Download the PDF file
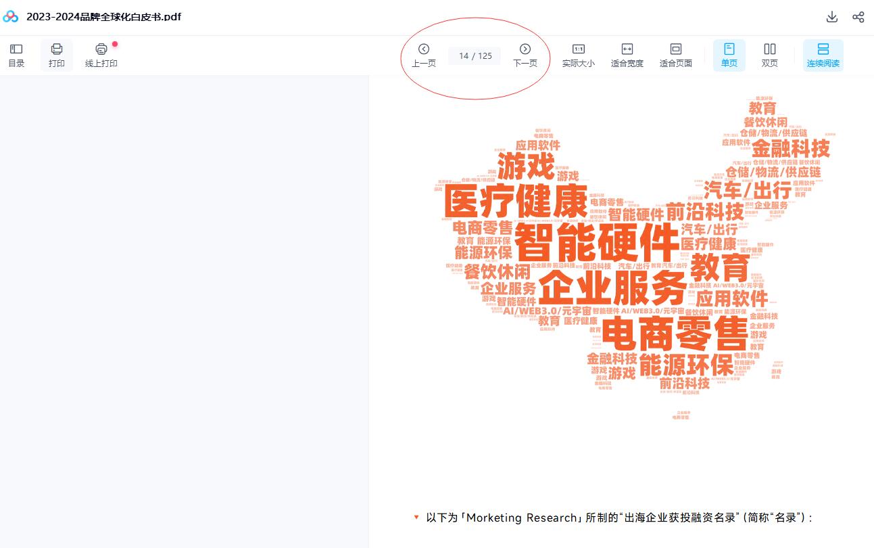 coord(832,17)
